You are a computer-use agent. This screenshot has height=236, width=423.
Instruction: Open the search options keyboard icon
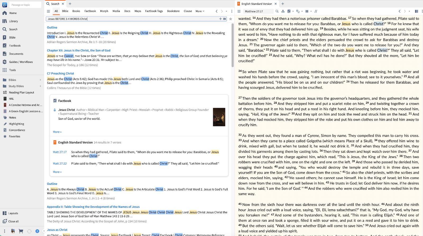coord(225,19)
